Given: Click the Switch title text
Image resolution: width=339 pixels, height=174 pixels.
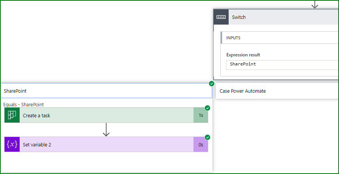Looking at the screenshot, I should pos(239,17).
